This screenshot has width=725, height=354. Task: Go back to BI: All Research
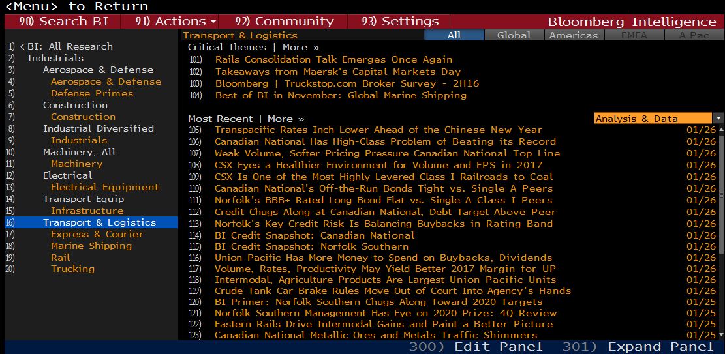tap(69, 46)
